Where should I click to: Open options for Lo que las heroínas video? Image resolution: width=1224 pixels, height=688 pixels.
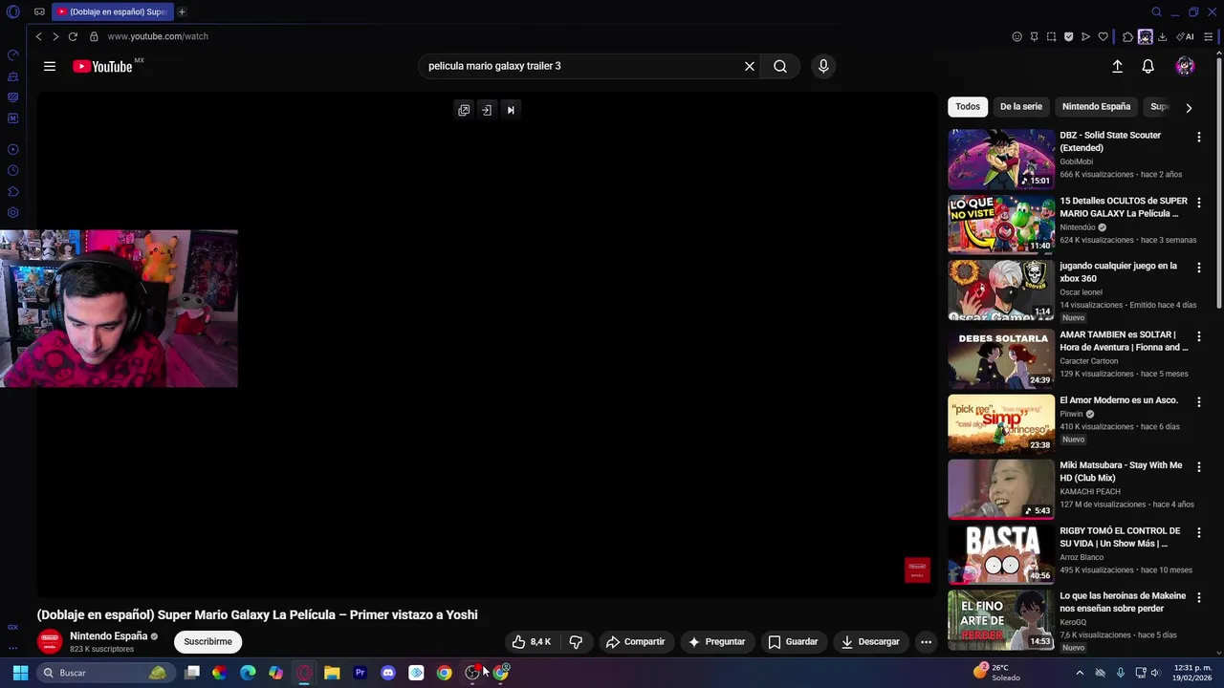1198,597
